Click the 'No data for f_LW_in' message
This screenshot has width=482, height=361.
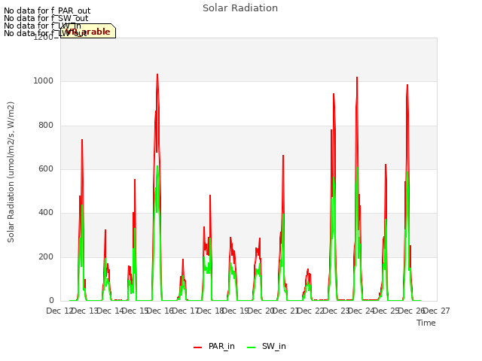(42, 26)
